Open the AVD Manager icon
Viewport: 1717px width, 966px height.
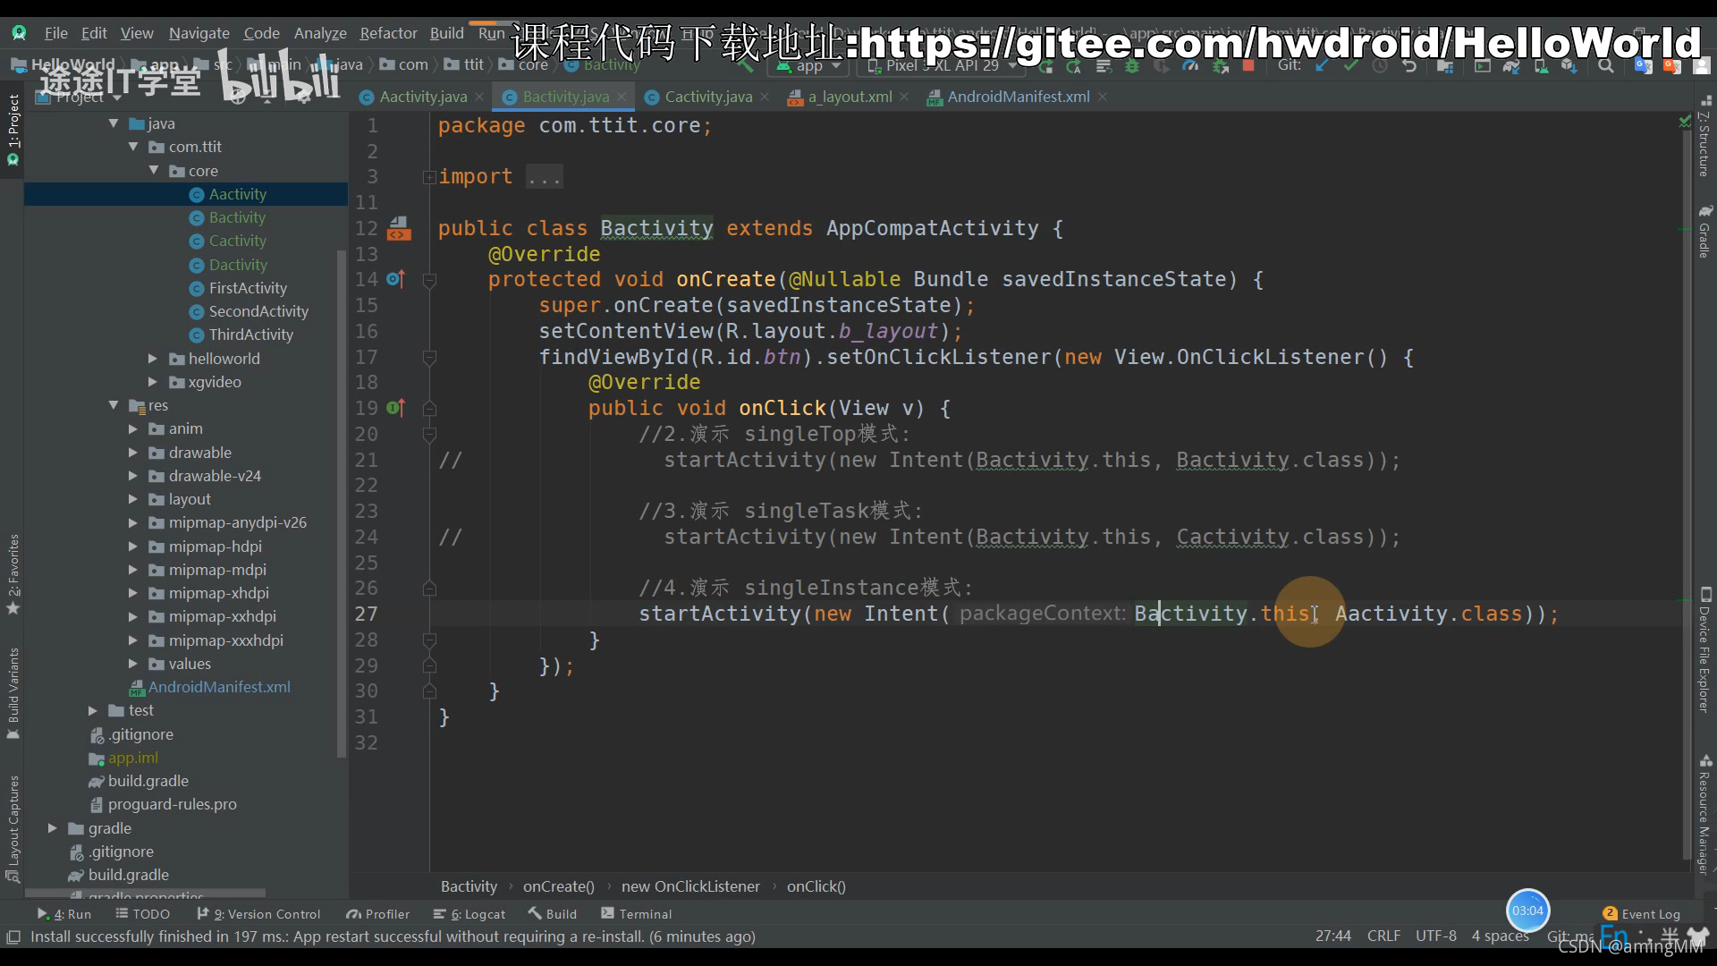(1541, 66)
